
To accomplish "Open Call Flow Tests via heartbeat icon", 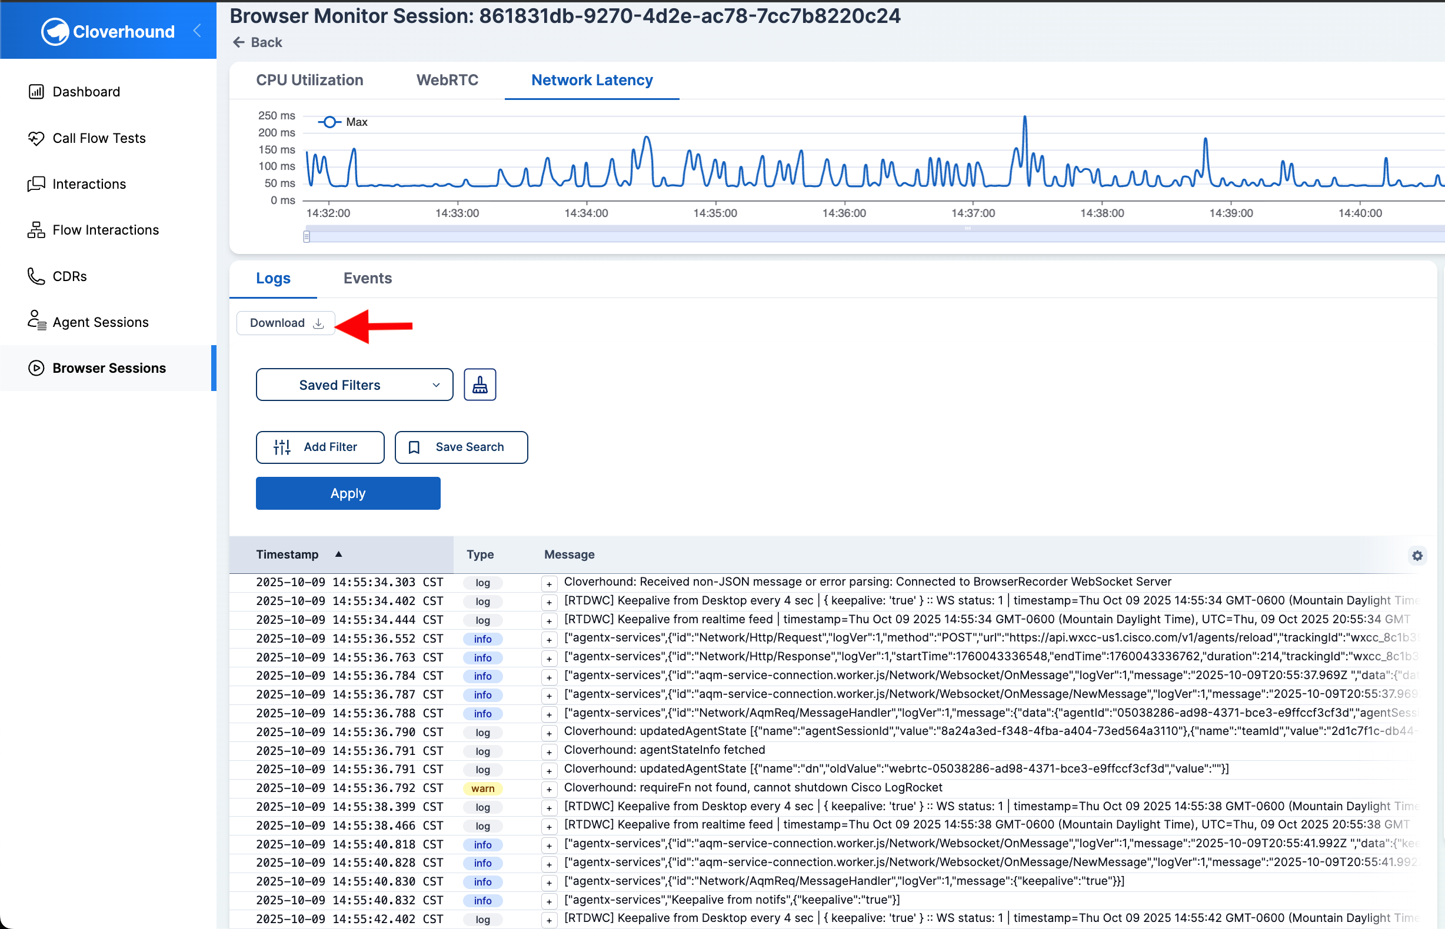I will click(x=36, y=138).
